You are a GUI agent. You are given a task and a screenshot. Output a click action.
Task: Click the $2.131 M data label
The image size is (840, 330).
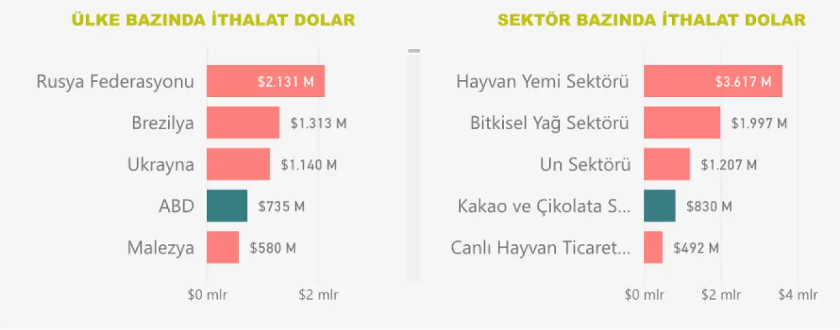click(286, 82)
